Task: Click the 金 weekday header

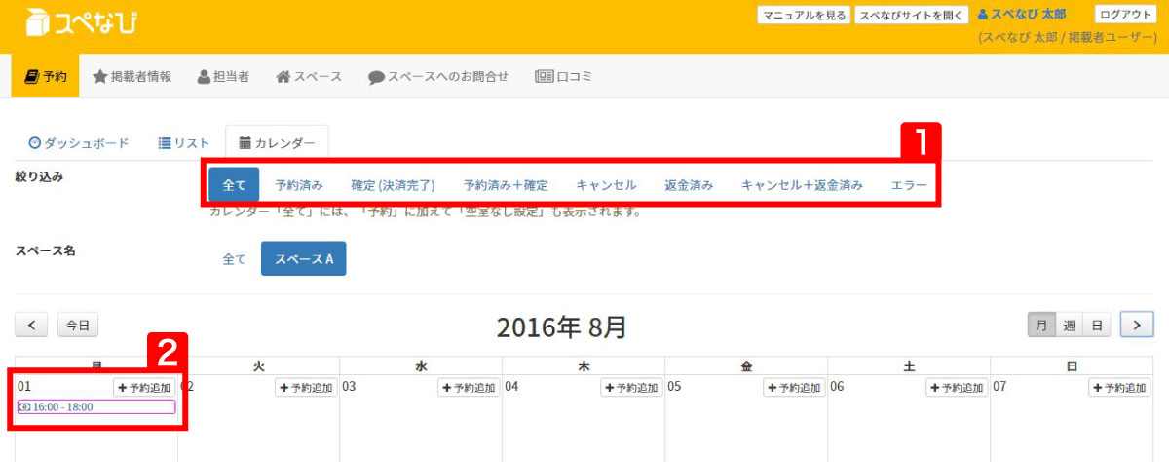Action: pos(747,366)
